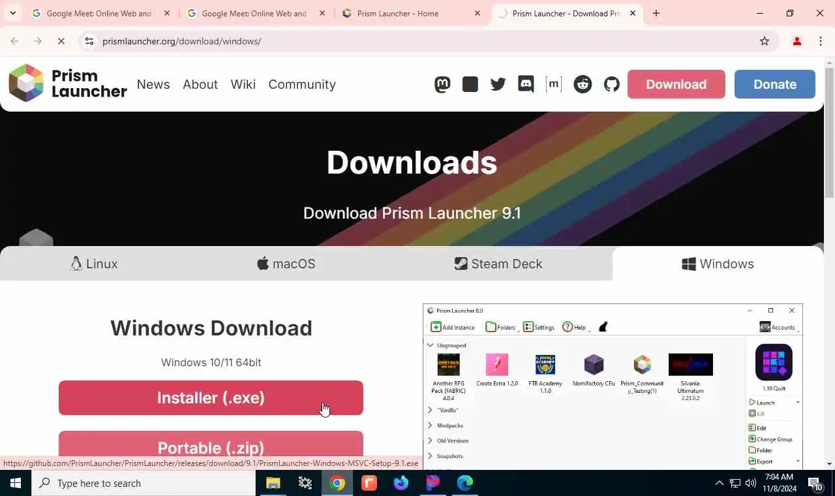The height and width of the screenshot is (496, 835).
Task: Switch to second Google Meet tab
Action: pyautogui.click(x=254, y=13)
